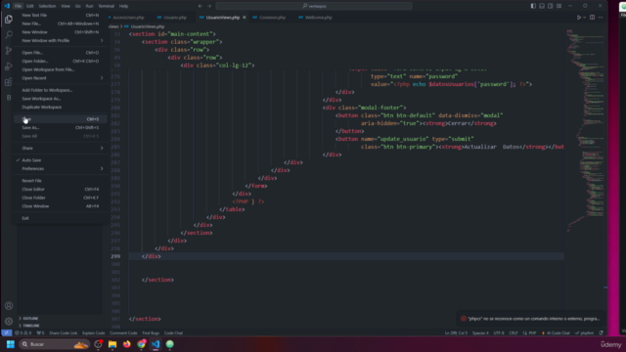Select Duplicate Workspace entry
The height and width of the screenshot is (352, 626).
tap(60, 107)
